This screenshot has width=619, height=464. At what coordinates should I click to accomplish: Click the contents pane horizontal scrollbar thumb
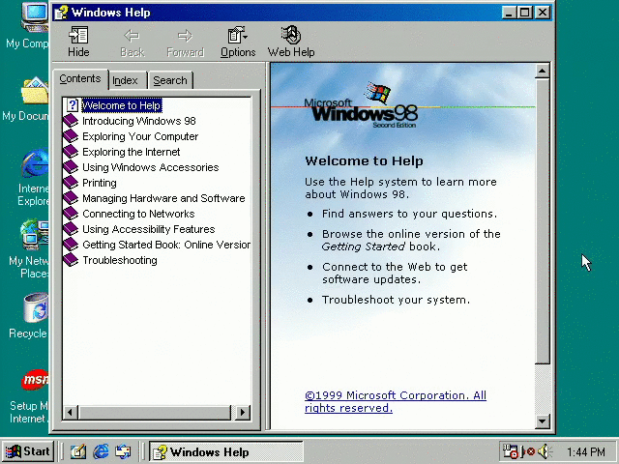click(x=155, y=413)
